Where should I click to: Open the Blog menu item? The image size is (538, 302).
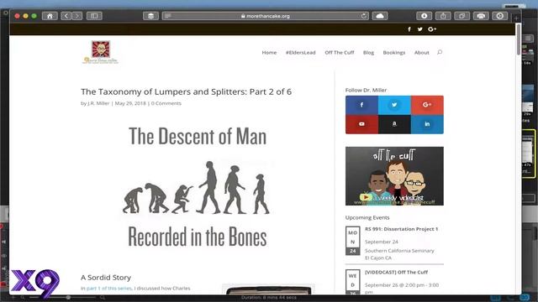coord(368,52)
